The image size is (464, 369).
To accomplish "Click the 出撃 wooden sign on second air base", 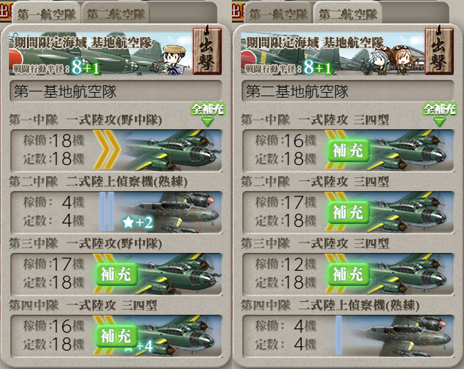I will coord(439,50).
